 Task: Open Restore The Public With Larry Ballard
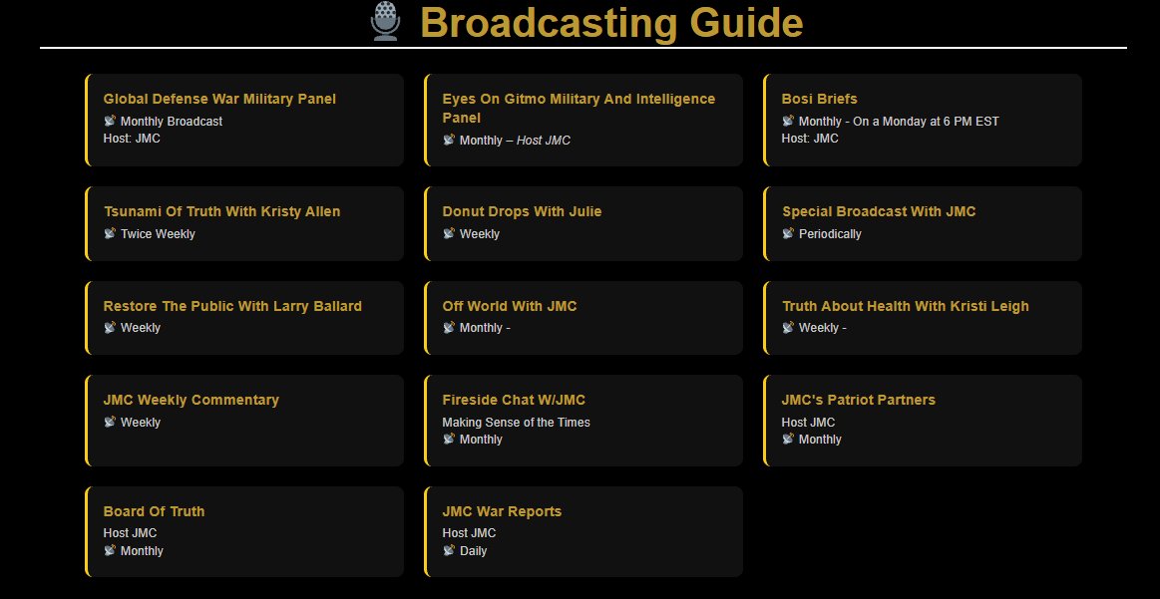coord(232,306)
